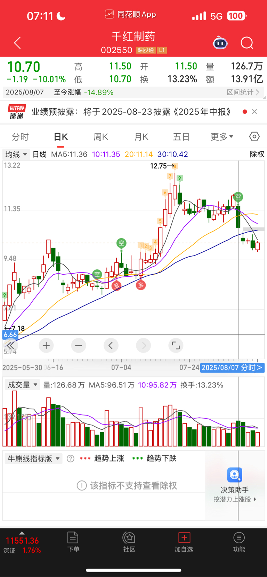The height and width of the screenshot is (577, 267).
Task: Open the 成交量 indicator dropdown
Action: 23,385
